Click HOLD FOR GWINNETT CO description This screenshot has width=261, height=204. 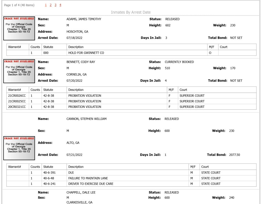click(86, 53)
